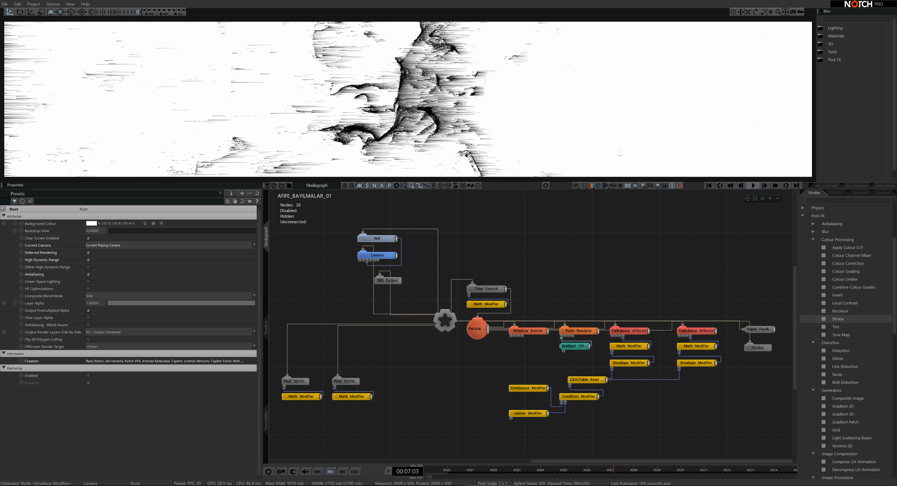Click the audio waveform icon in bottom toolbar
This screenshot has width=897, height=486.
click(305, 472)
